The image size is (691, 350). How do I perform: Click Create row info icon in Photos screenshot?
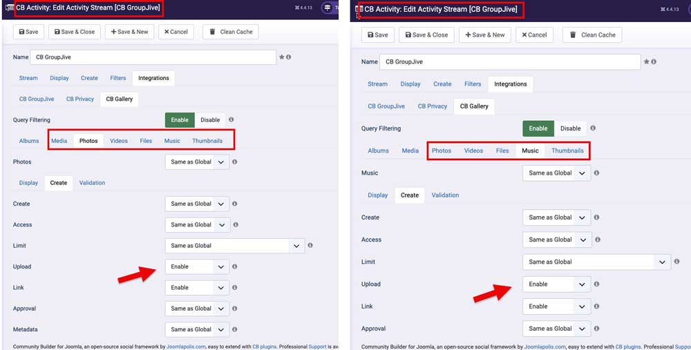coord(234,204)
